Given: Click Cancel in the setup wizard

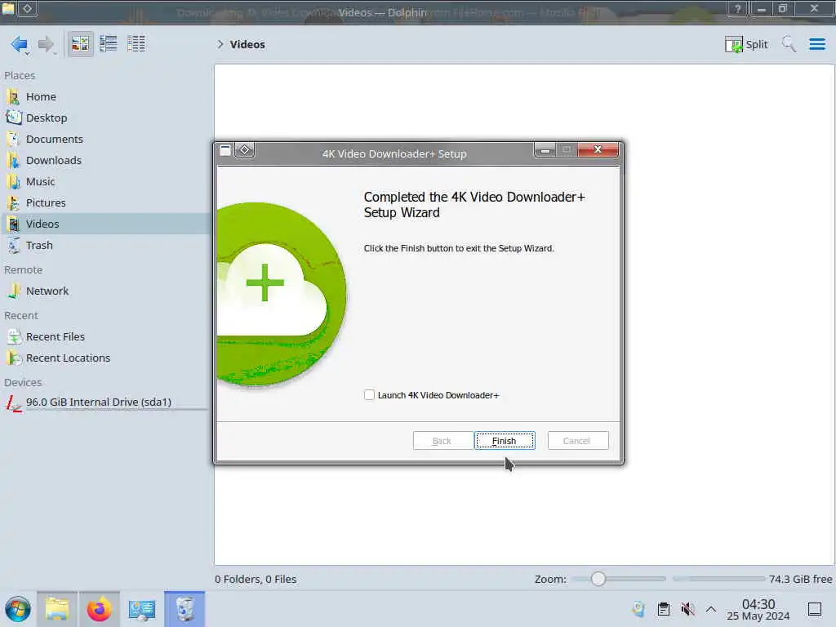Looking at the screenshot, I should 578,441.
